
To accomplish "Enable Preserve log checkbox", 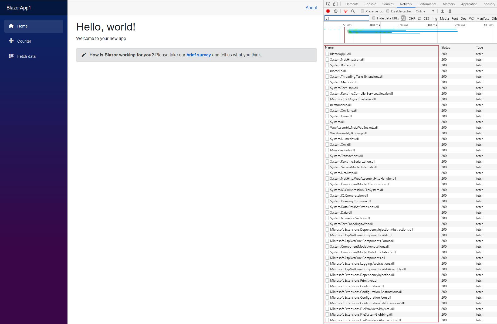I will click(x=363, y=11).
